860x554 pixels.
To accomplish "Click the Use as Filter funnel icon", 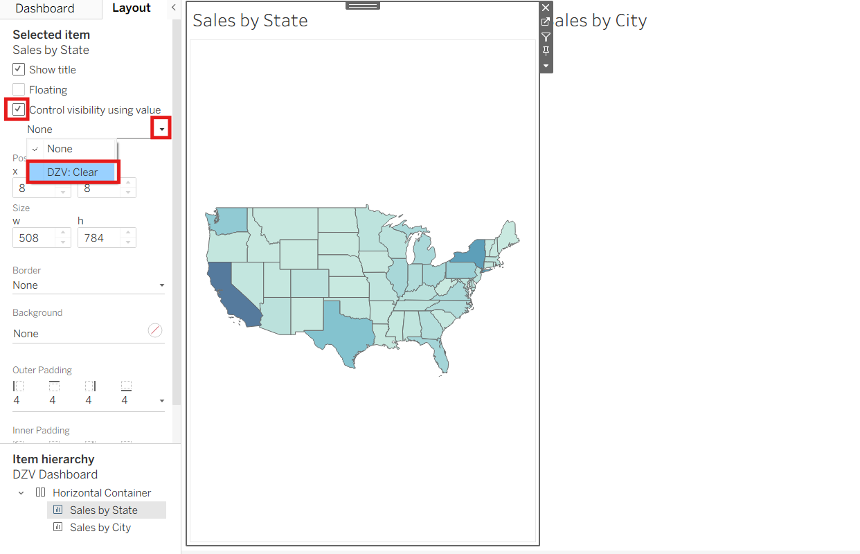I will [546, 37].
